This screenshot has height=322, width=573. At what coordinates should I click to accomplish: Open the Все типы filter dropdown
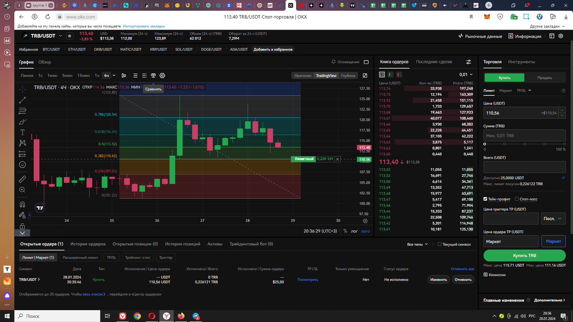click(x=418, y=244)
